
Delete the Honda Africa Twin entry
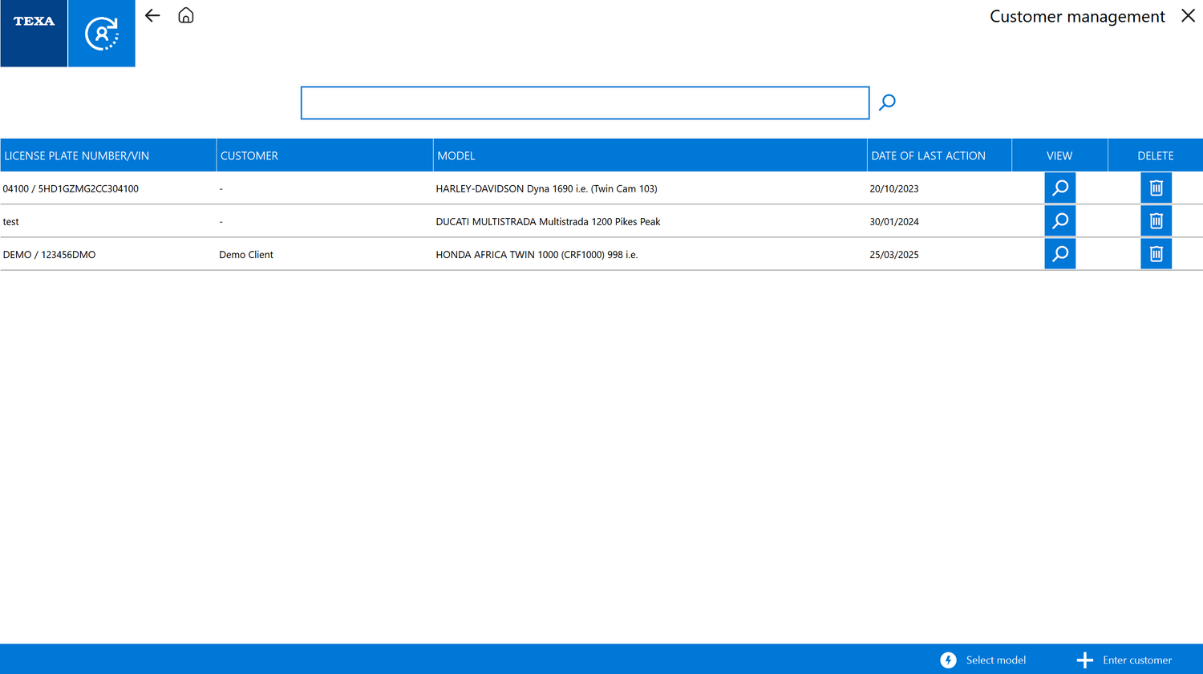point(1156,253)
